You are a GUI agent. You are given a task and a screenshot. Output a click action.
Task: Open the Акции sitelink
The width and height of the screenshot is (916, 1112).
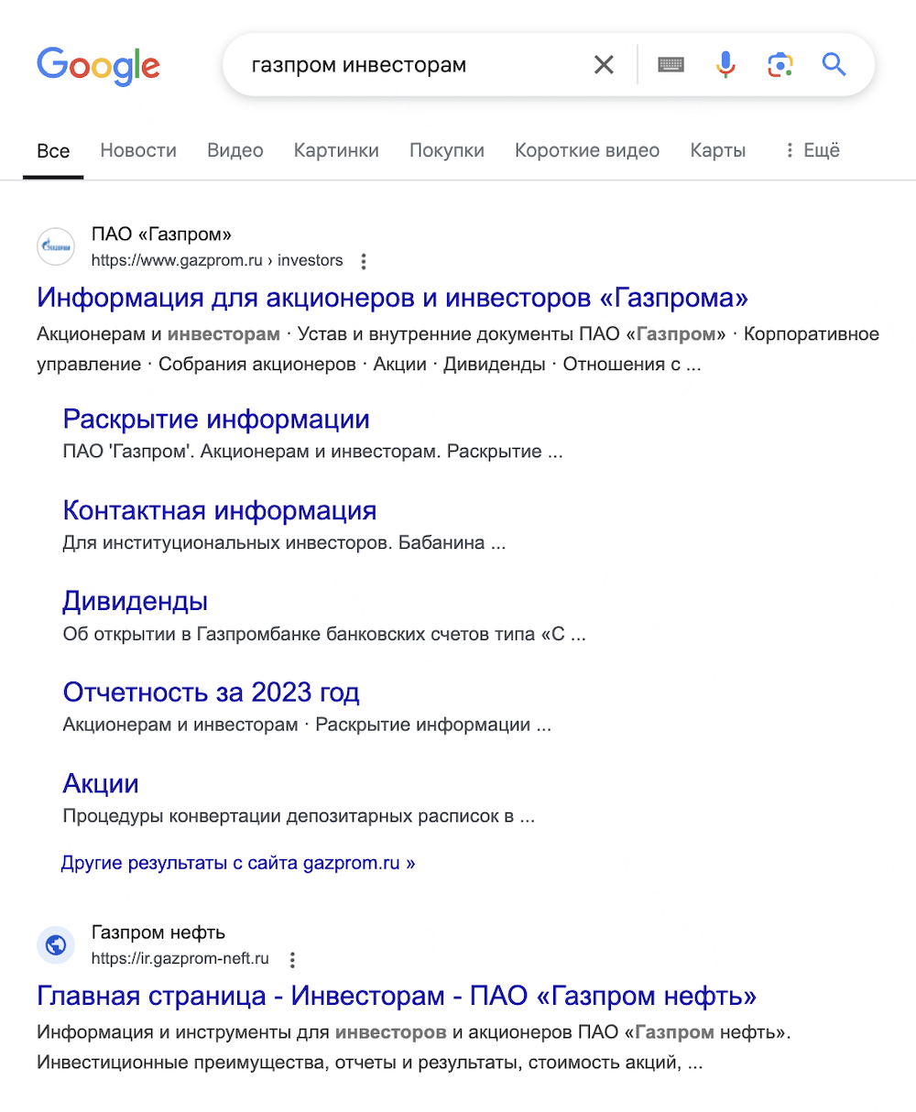pyautogui.click(x=101, y=784)
